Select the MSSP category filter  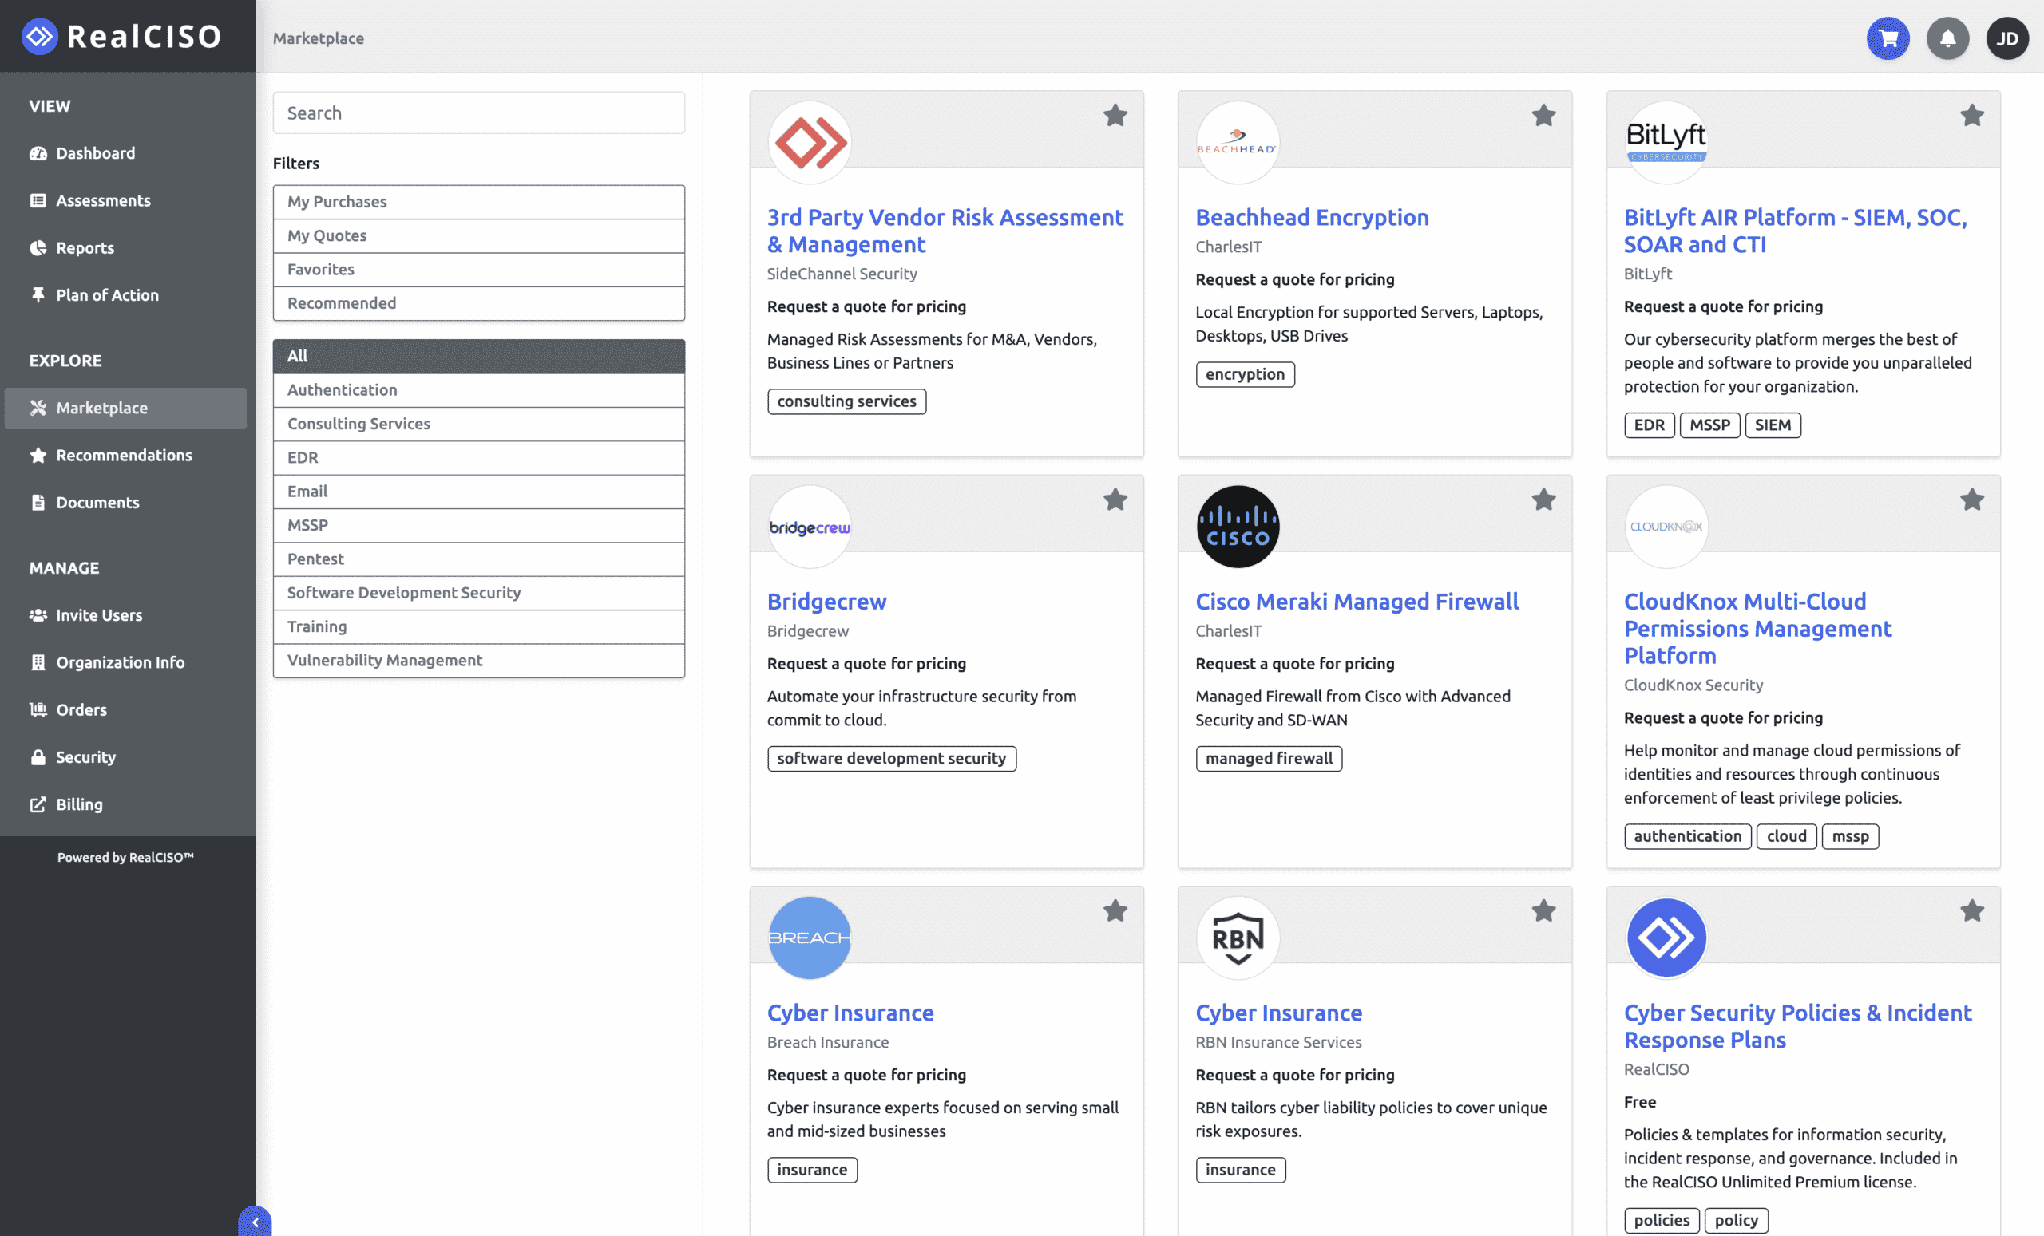[478, 526]
